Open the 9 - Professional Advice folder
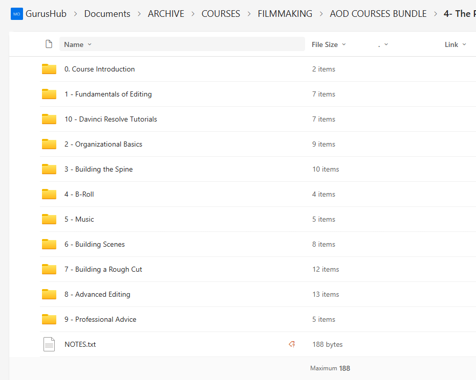 click(100, 320)
